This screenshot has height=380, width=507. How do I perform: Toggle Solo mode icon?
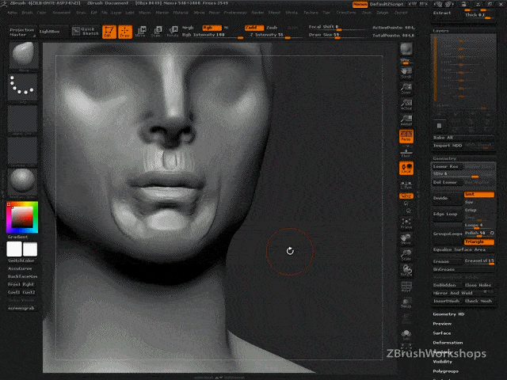(406, 335)
